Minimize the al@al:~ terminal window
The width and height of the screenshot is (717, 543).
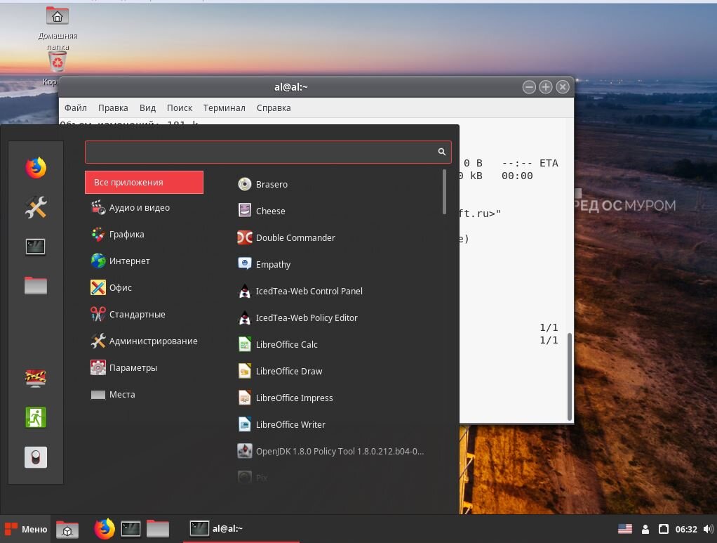click(529, 87)
